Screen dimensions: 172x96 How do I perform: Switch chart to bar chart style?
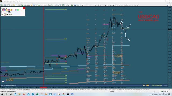coord(50,5)
